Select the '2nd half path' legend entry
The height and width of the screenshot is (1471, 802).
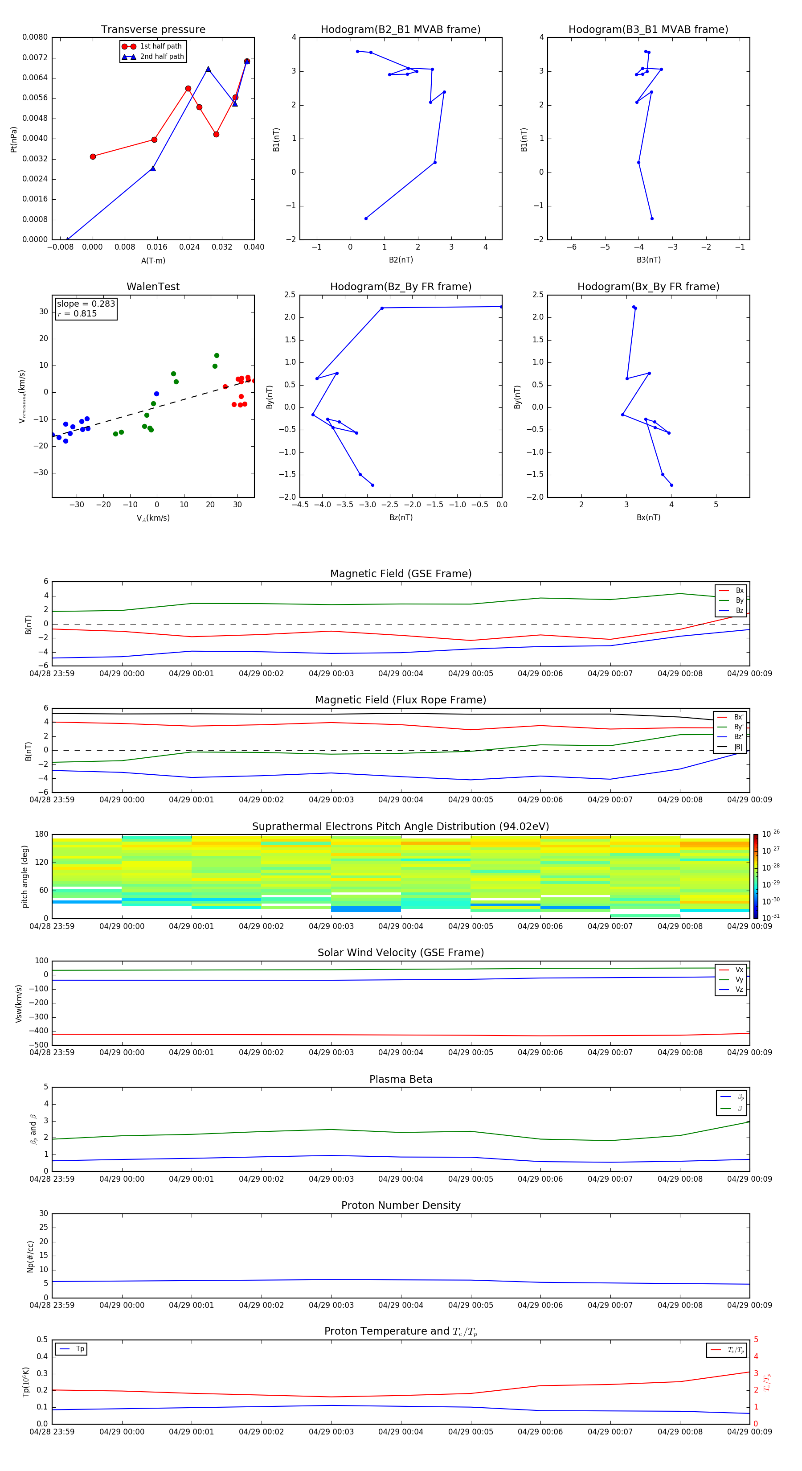click(x=153, y=57)
